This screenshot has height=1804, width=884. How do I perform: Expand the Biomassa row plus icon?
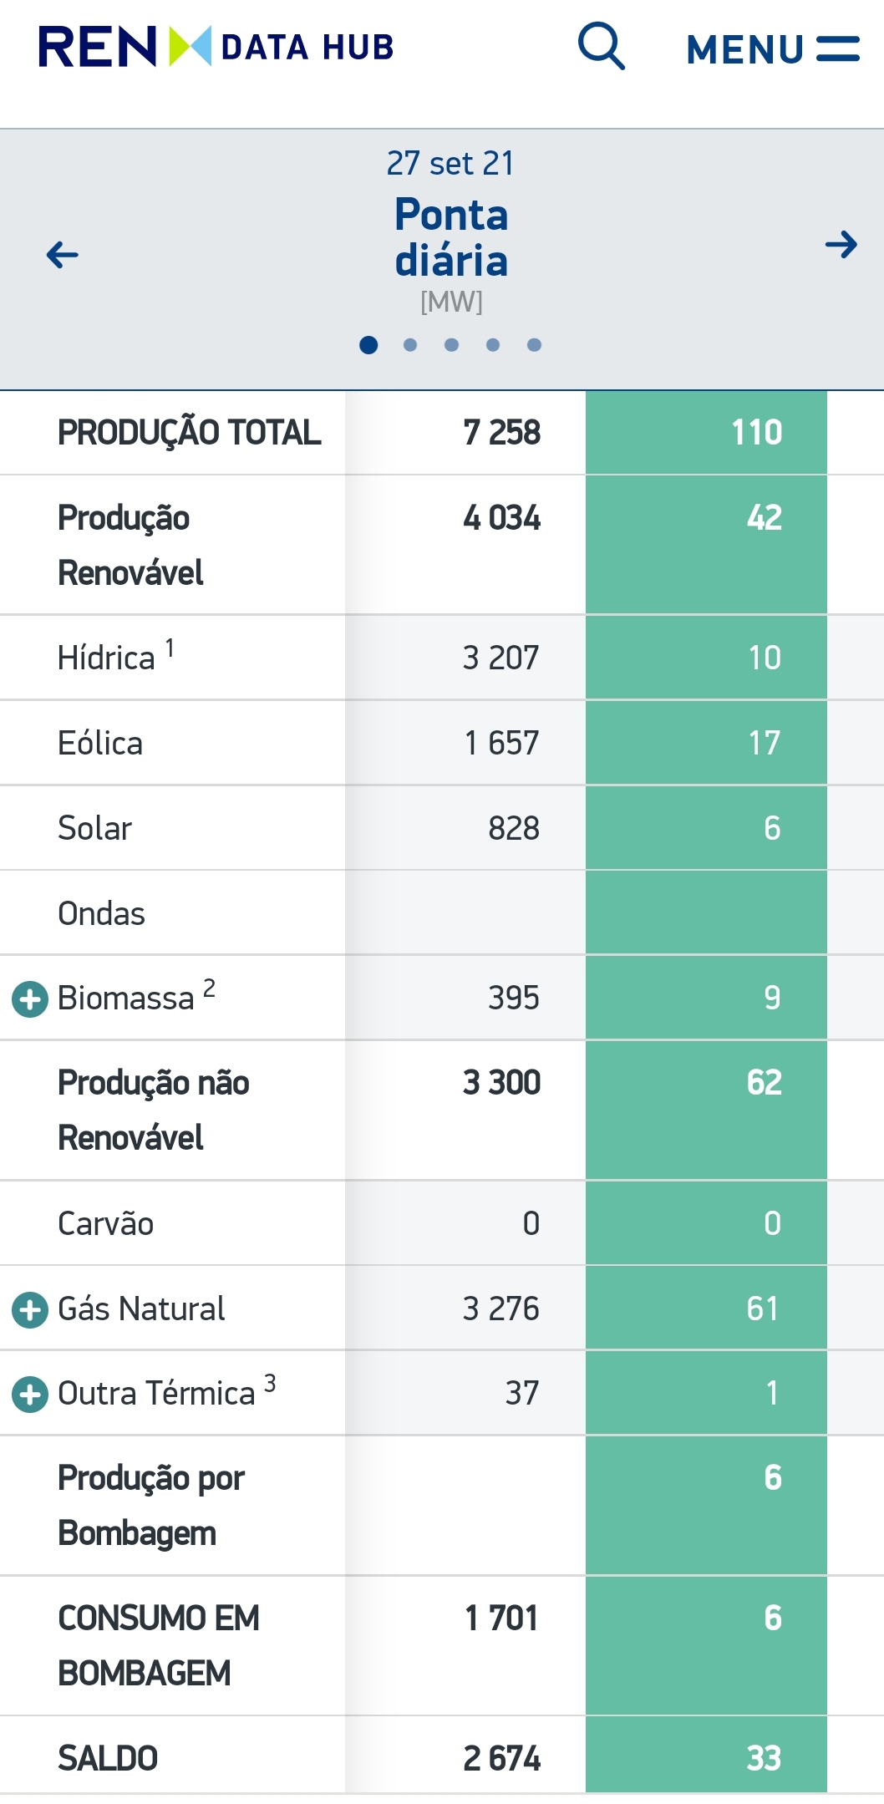coord(30,999)
